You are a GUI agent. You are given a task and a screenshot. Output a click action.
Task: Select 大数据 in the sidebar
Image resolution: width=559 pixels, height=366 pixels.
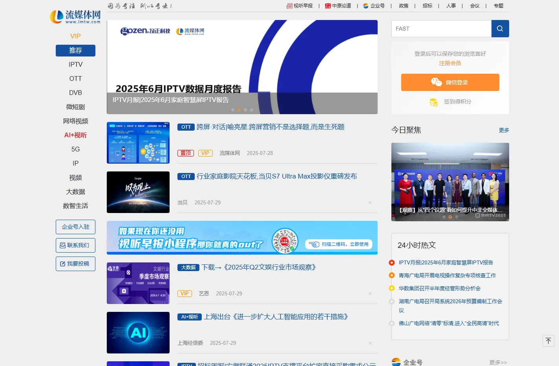[75, 192]
